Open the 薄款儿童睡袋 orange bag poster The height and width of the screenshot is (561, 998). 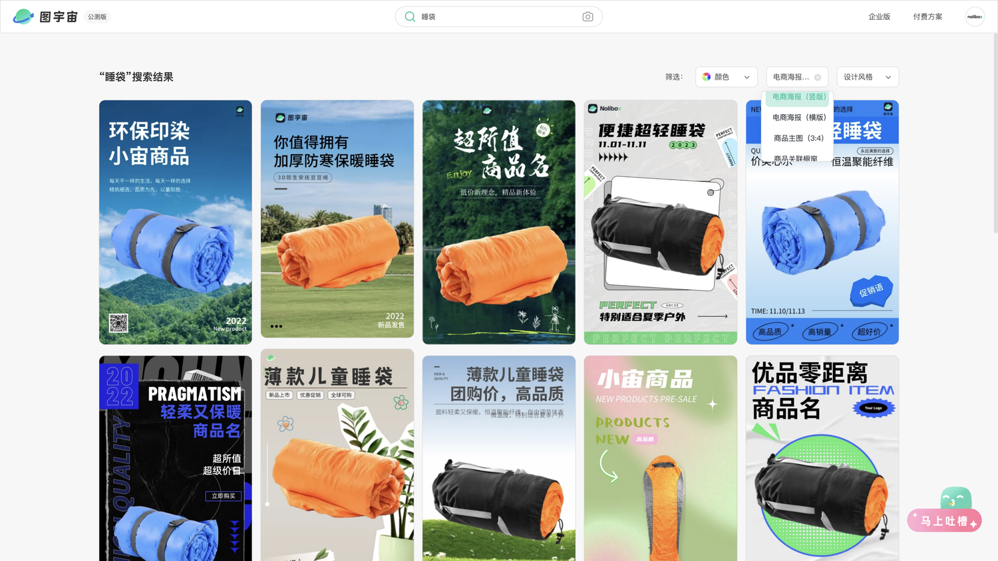pyautogui.click(x=337, y=455)
